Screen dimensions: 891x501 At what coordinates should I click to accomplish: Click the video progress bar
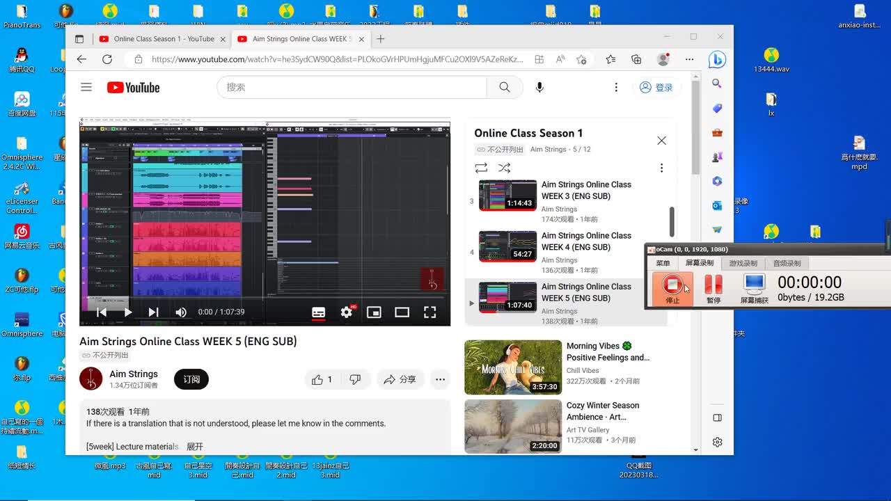[x=265, y=298]
